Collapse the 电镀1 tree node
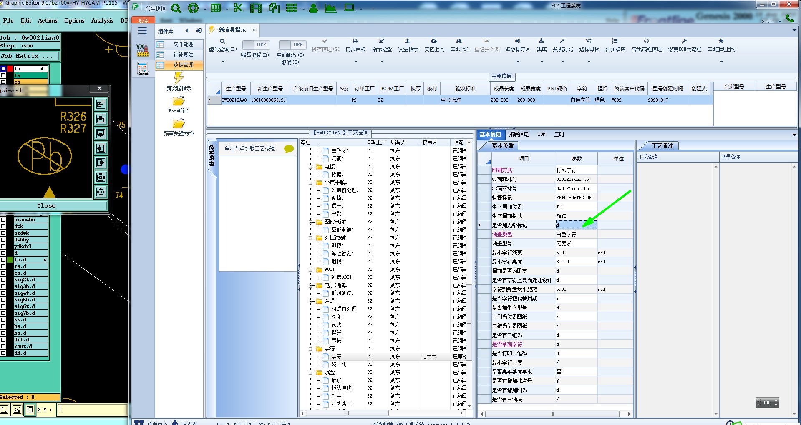The height and width of the screenshot is (425, 801). 311,167
